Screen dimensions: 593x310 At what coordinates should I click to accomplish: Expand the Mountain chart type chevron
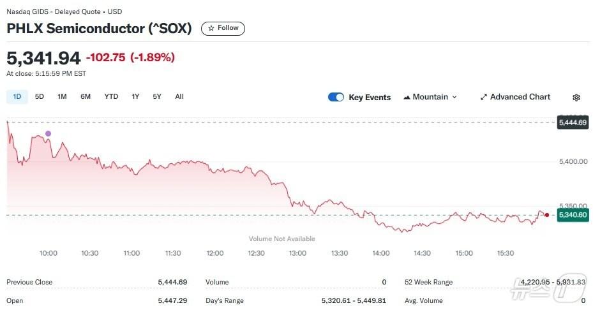(x=454, y=98)
